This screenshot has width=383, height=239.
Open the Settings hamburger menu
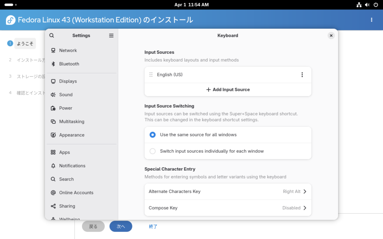click(x=111, y=35)
